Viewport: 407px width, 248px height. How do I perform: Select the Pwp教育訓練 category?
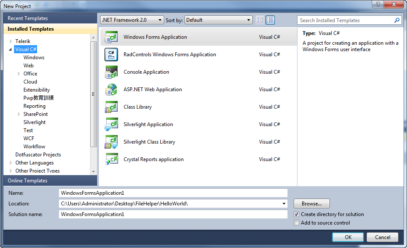tap(38, 98)
